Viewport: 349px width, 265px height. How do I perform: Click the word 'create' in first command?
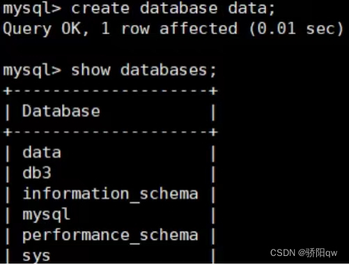click(x=100, y=9)
